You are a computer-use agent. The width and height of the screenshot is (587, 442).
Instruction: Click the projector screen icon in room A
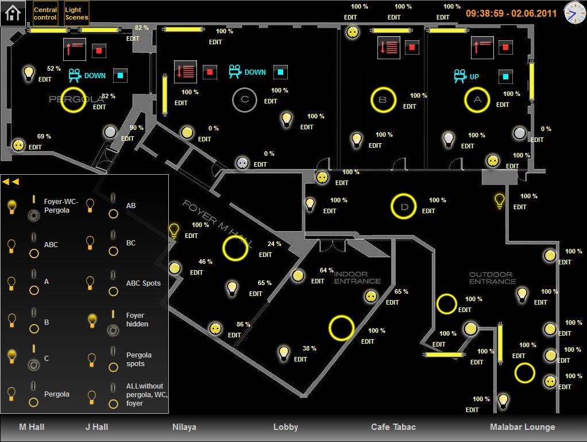coord(459,76)
